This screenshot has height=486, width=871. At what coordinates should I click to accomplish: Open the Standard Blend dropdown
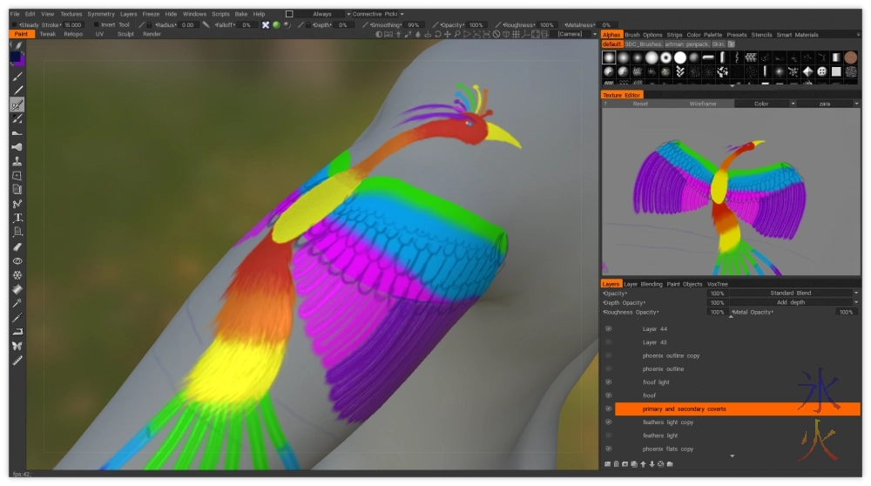coord(793,294)
